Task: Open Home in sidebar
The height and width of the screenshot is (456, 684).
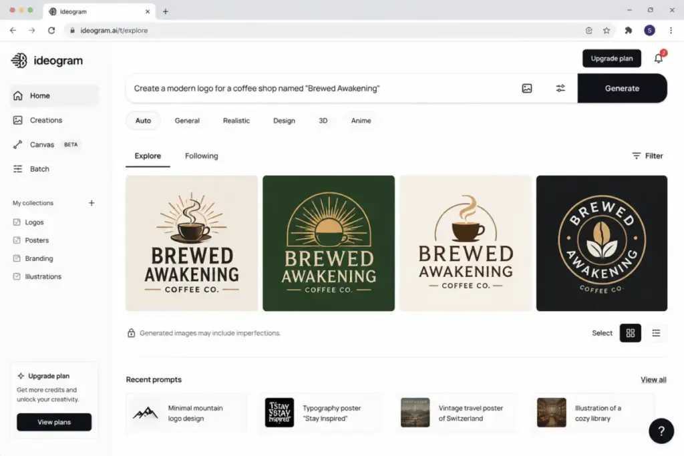Action: [x=54, y=95]
